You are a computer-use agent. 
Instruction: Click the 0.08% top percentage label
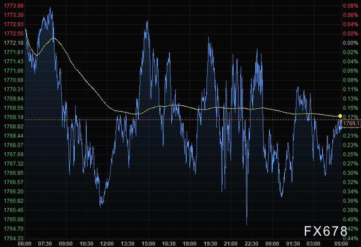coord(351,6)
